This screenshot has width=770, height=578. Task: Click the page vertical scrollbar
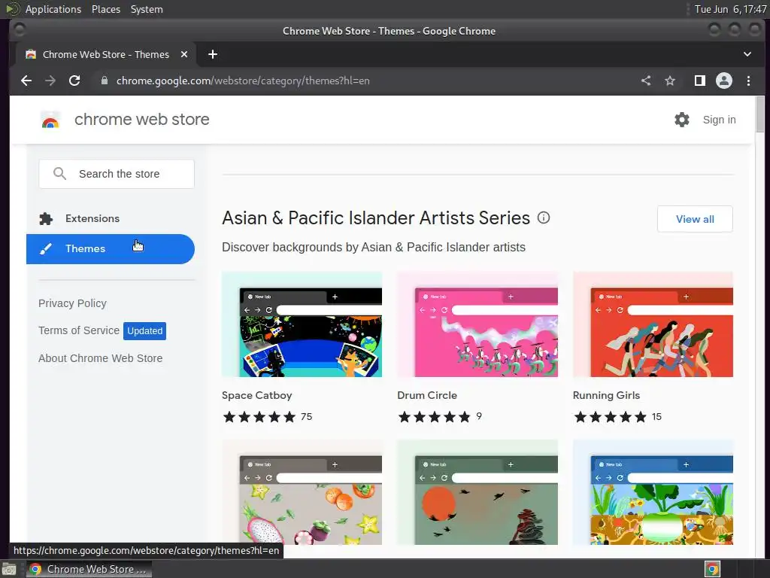click(x=760, y=114)
